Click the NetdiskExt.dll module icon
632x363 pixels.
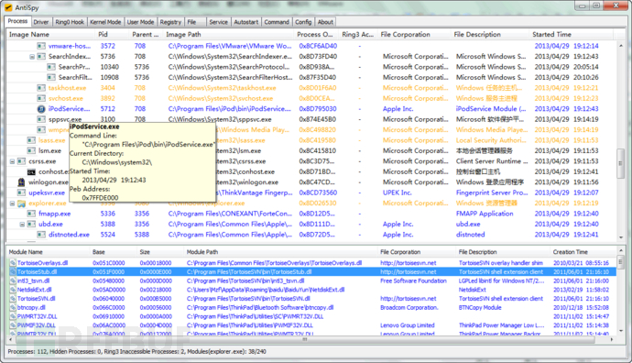click(x=13, y=290)
